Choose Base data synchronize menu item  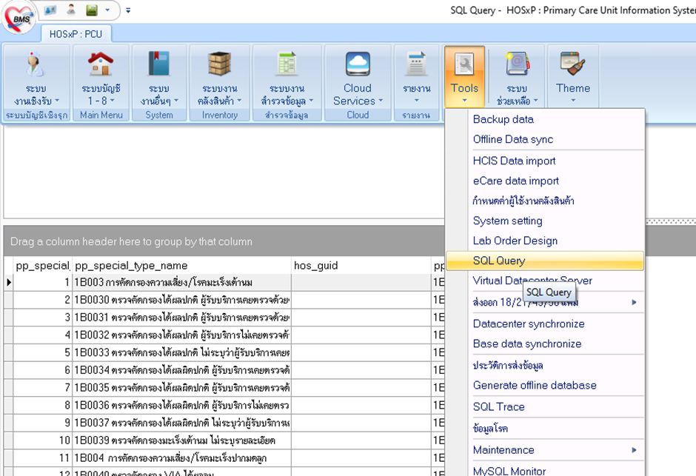[545, 343]
